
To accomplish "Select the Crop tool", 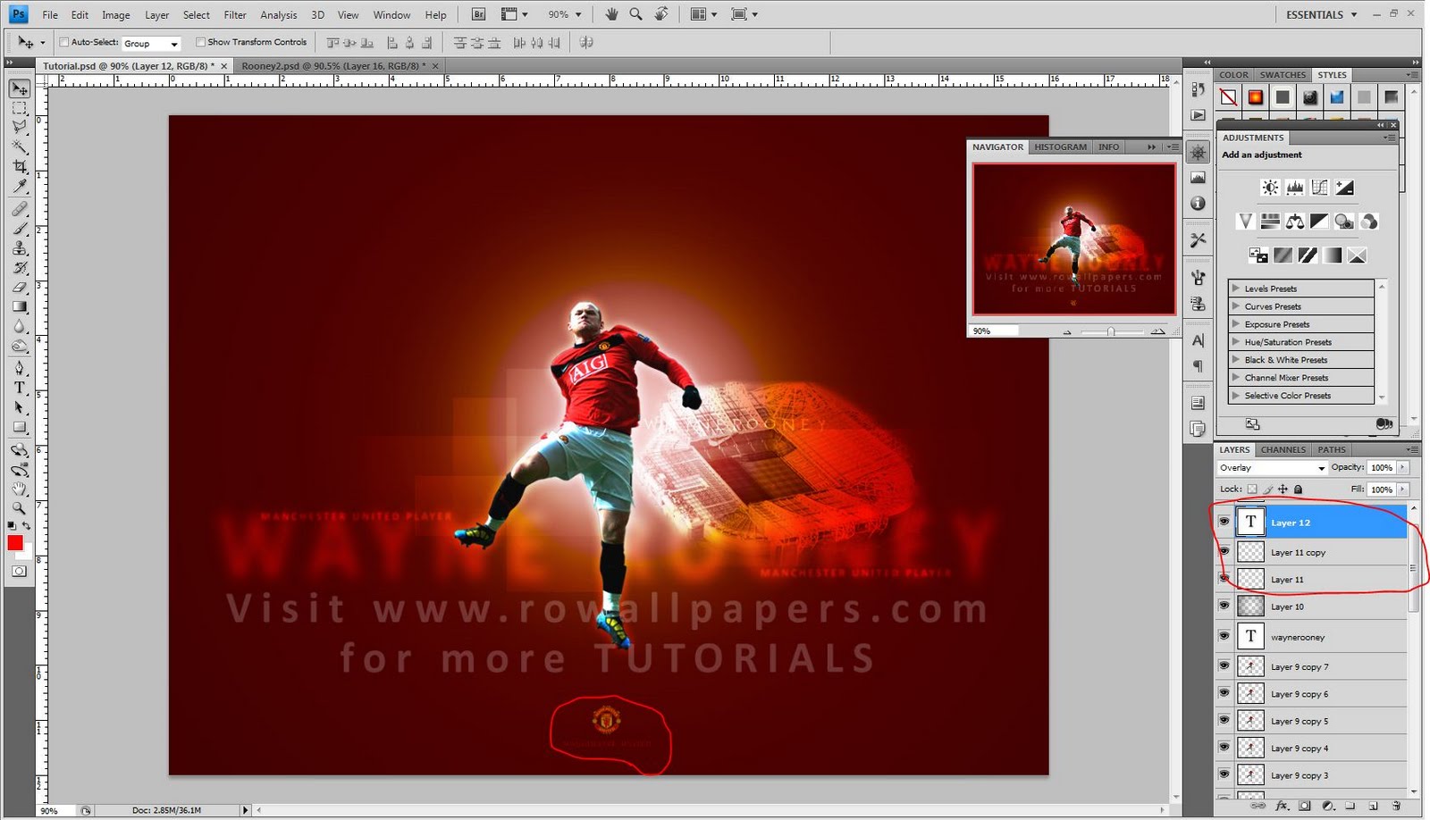I will [x=20, y=167].
